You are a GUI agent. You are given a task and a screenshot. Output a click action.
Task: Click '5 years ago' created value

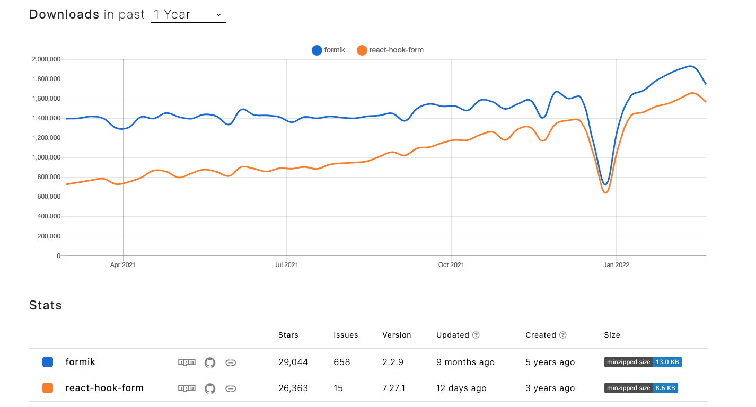click(550, 362)
